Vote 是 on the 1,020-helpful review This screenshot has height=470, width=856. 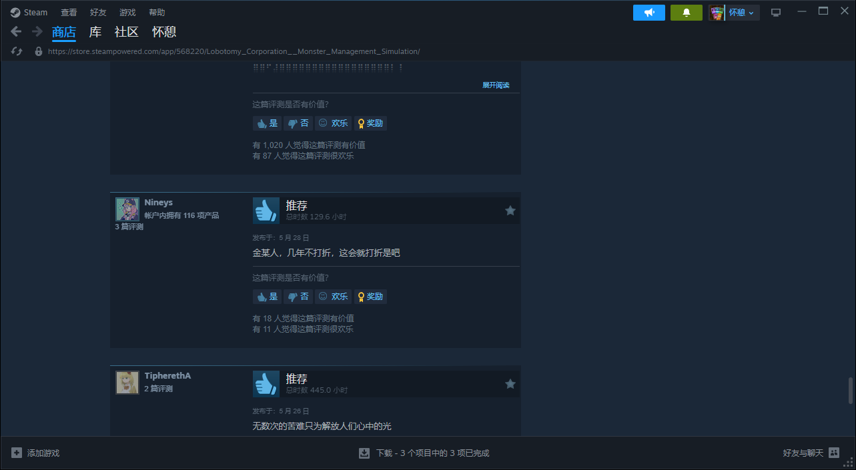click(267, 123)
